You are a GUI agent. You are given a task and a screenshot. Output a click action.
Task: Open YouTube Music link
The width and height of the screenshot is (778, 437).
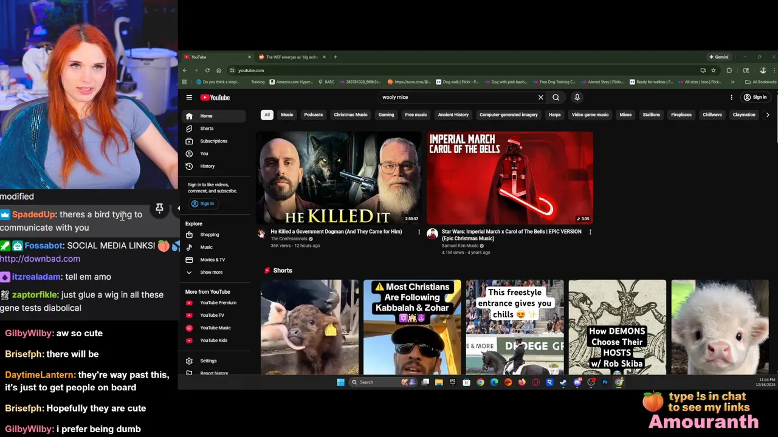[213, 328]
